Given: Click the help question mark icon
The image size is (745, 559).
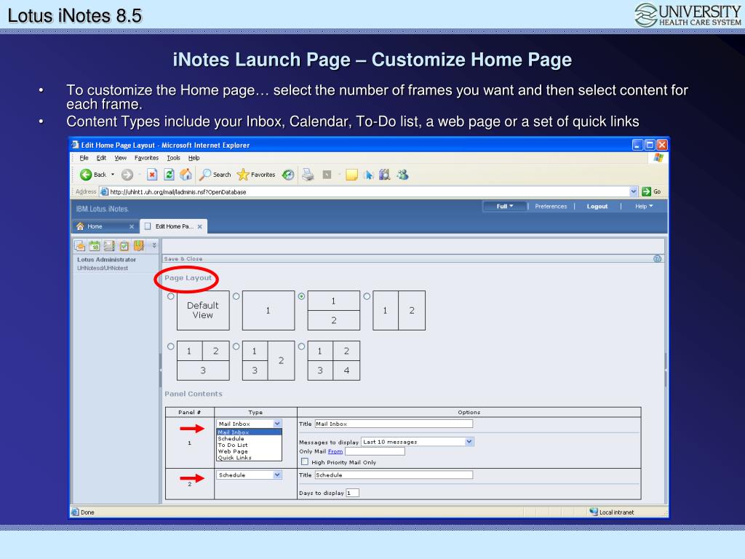Looking at the screenshot, I should (658, 259).
